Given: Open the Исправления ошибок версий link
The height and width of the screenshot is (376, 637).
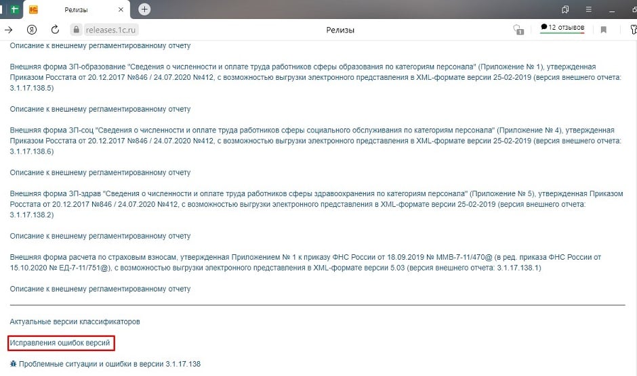Looking at the screenshot, I should coord(60,344).
